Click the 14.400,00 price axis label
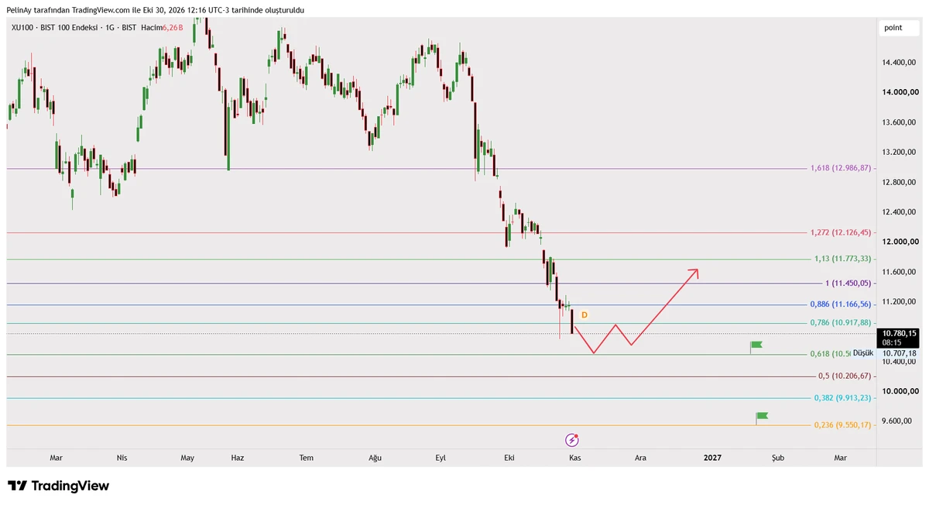The image size is (929, 505). tap(898, 62)
